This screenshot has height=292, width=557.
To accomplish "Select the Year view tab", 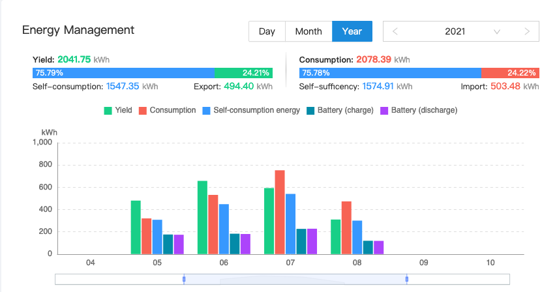I will (352, 31).
